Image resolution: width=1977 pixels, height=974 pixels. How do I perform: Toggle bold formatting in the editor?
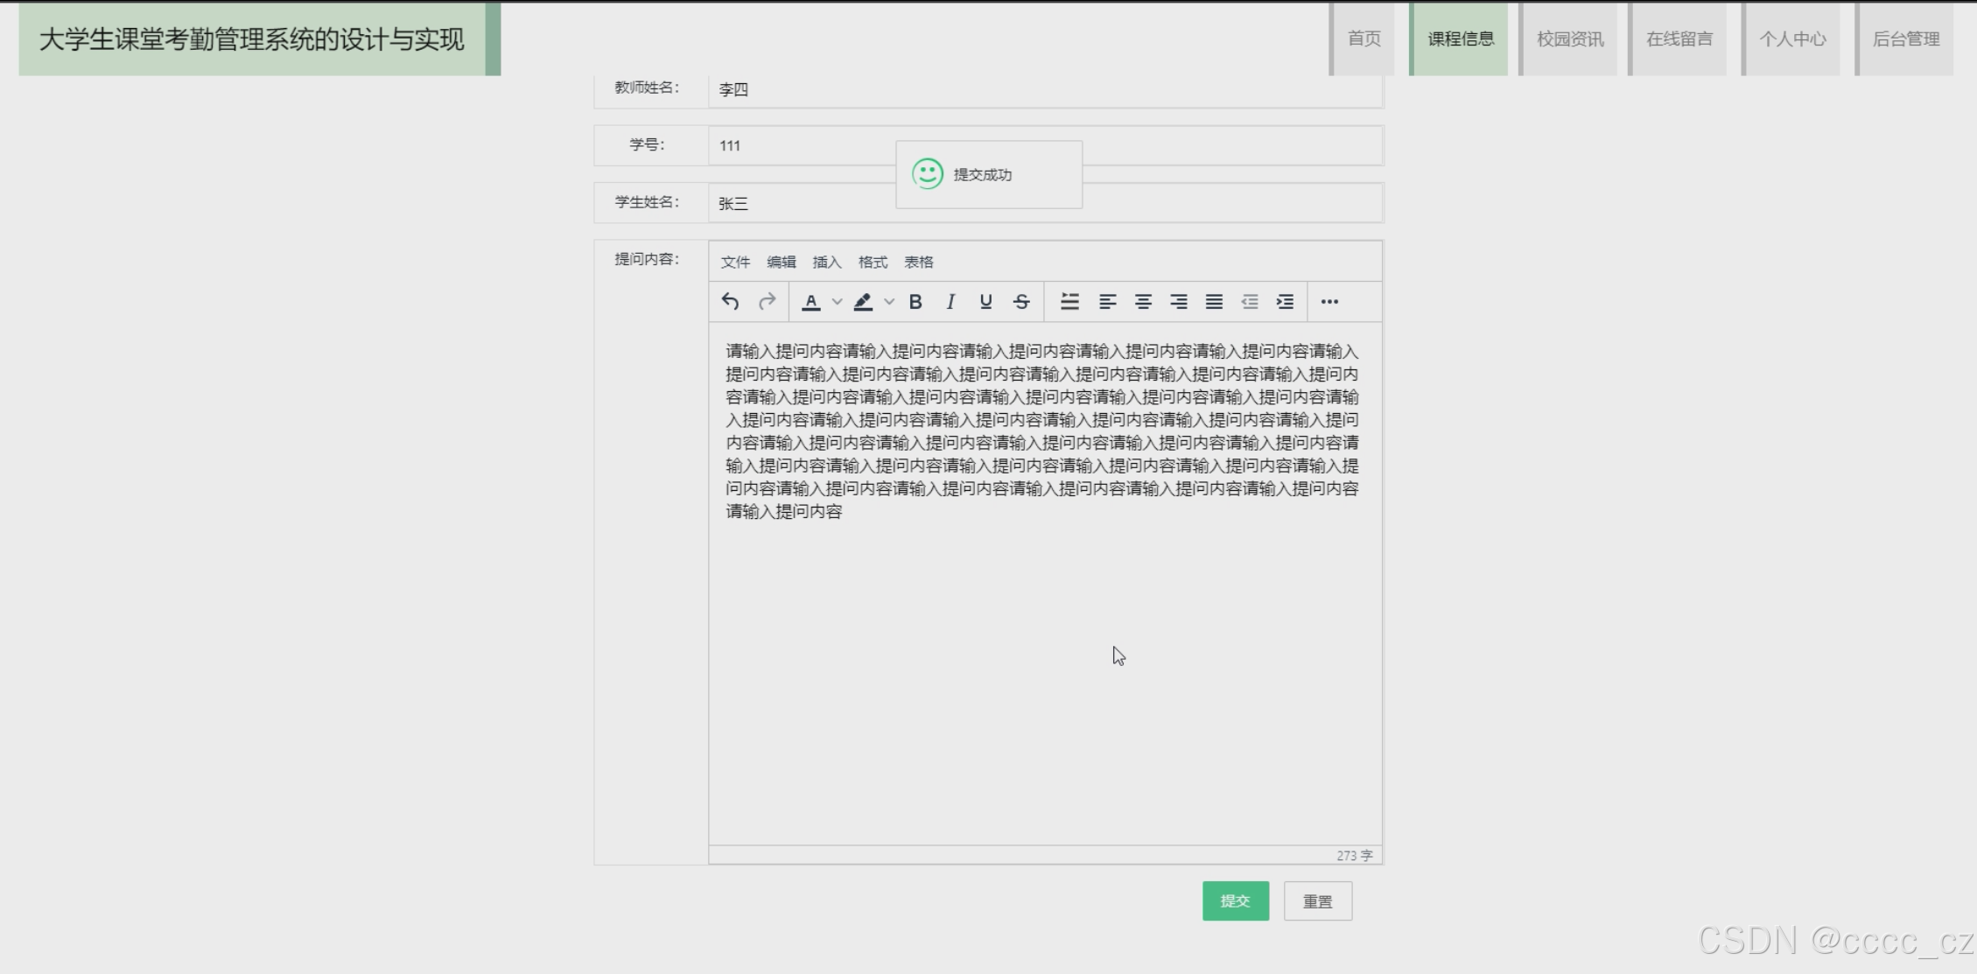tap(915, 302)
